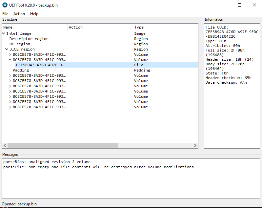Click the 'Data checksum: AAh' line
Viewport: 262px width, 208px height.
click(x=226, y=82)
